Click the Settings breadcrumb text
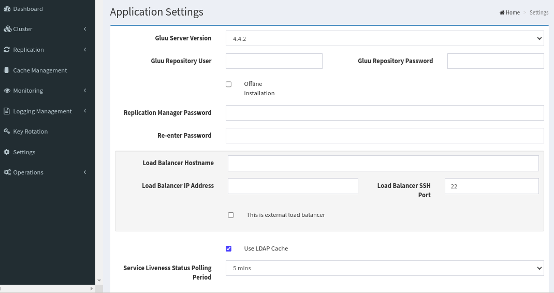 [x=539, y=12]
